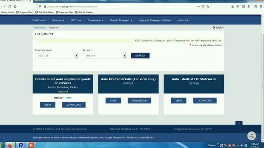Screen dimensions: 264x148
Task: Open the taskbar clock showing 9:42 AM
Action: click(255, 145)
